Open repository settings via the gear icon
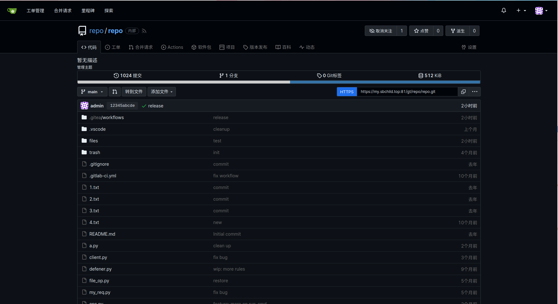Screen dimensions: 558x304 [469, 47]
